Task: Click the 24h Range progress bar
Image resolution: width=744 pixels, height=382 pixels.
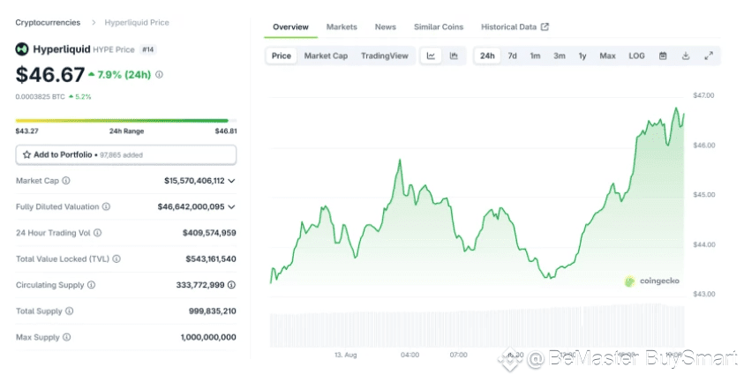Action: 125,121
